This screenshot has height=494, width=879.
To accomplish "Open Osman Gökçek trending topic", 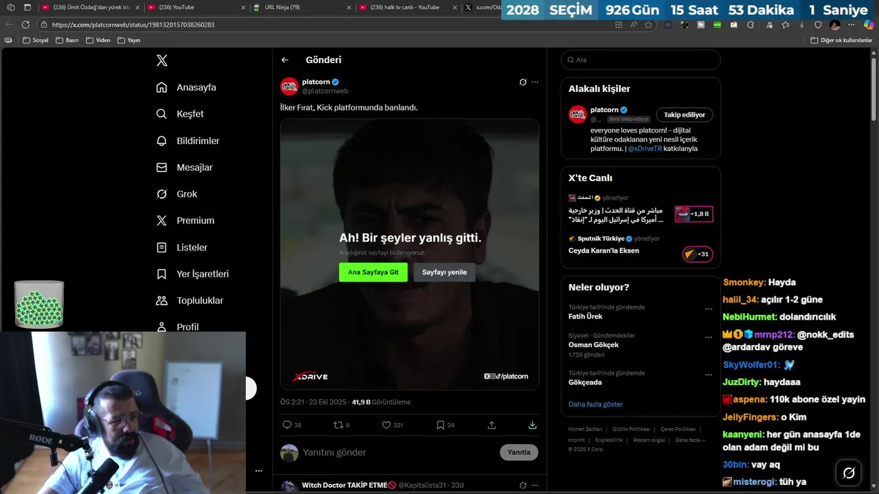I will coord(593,344).
